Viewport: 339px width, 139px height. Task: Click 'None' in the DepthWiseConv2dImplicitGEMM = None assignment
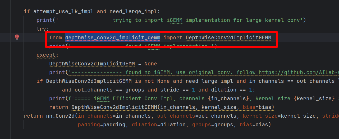coord(151,64)
